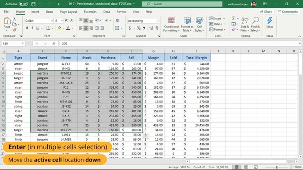Switch to Page Layout view icon

[x=246, y=167]
